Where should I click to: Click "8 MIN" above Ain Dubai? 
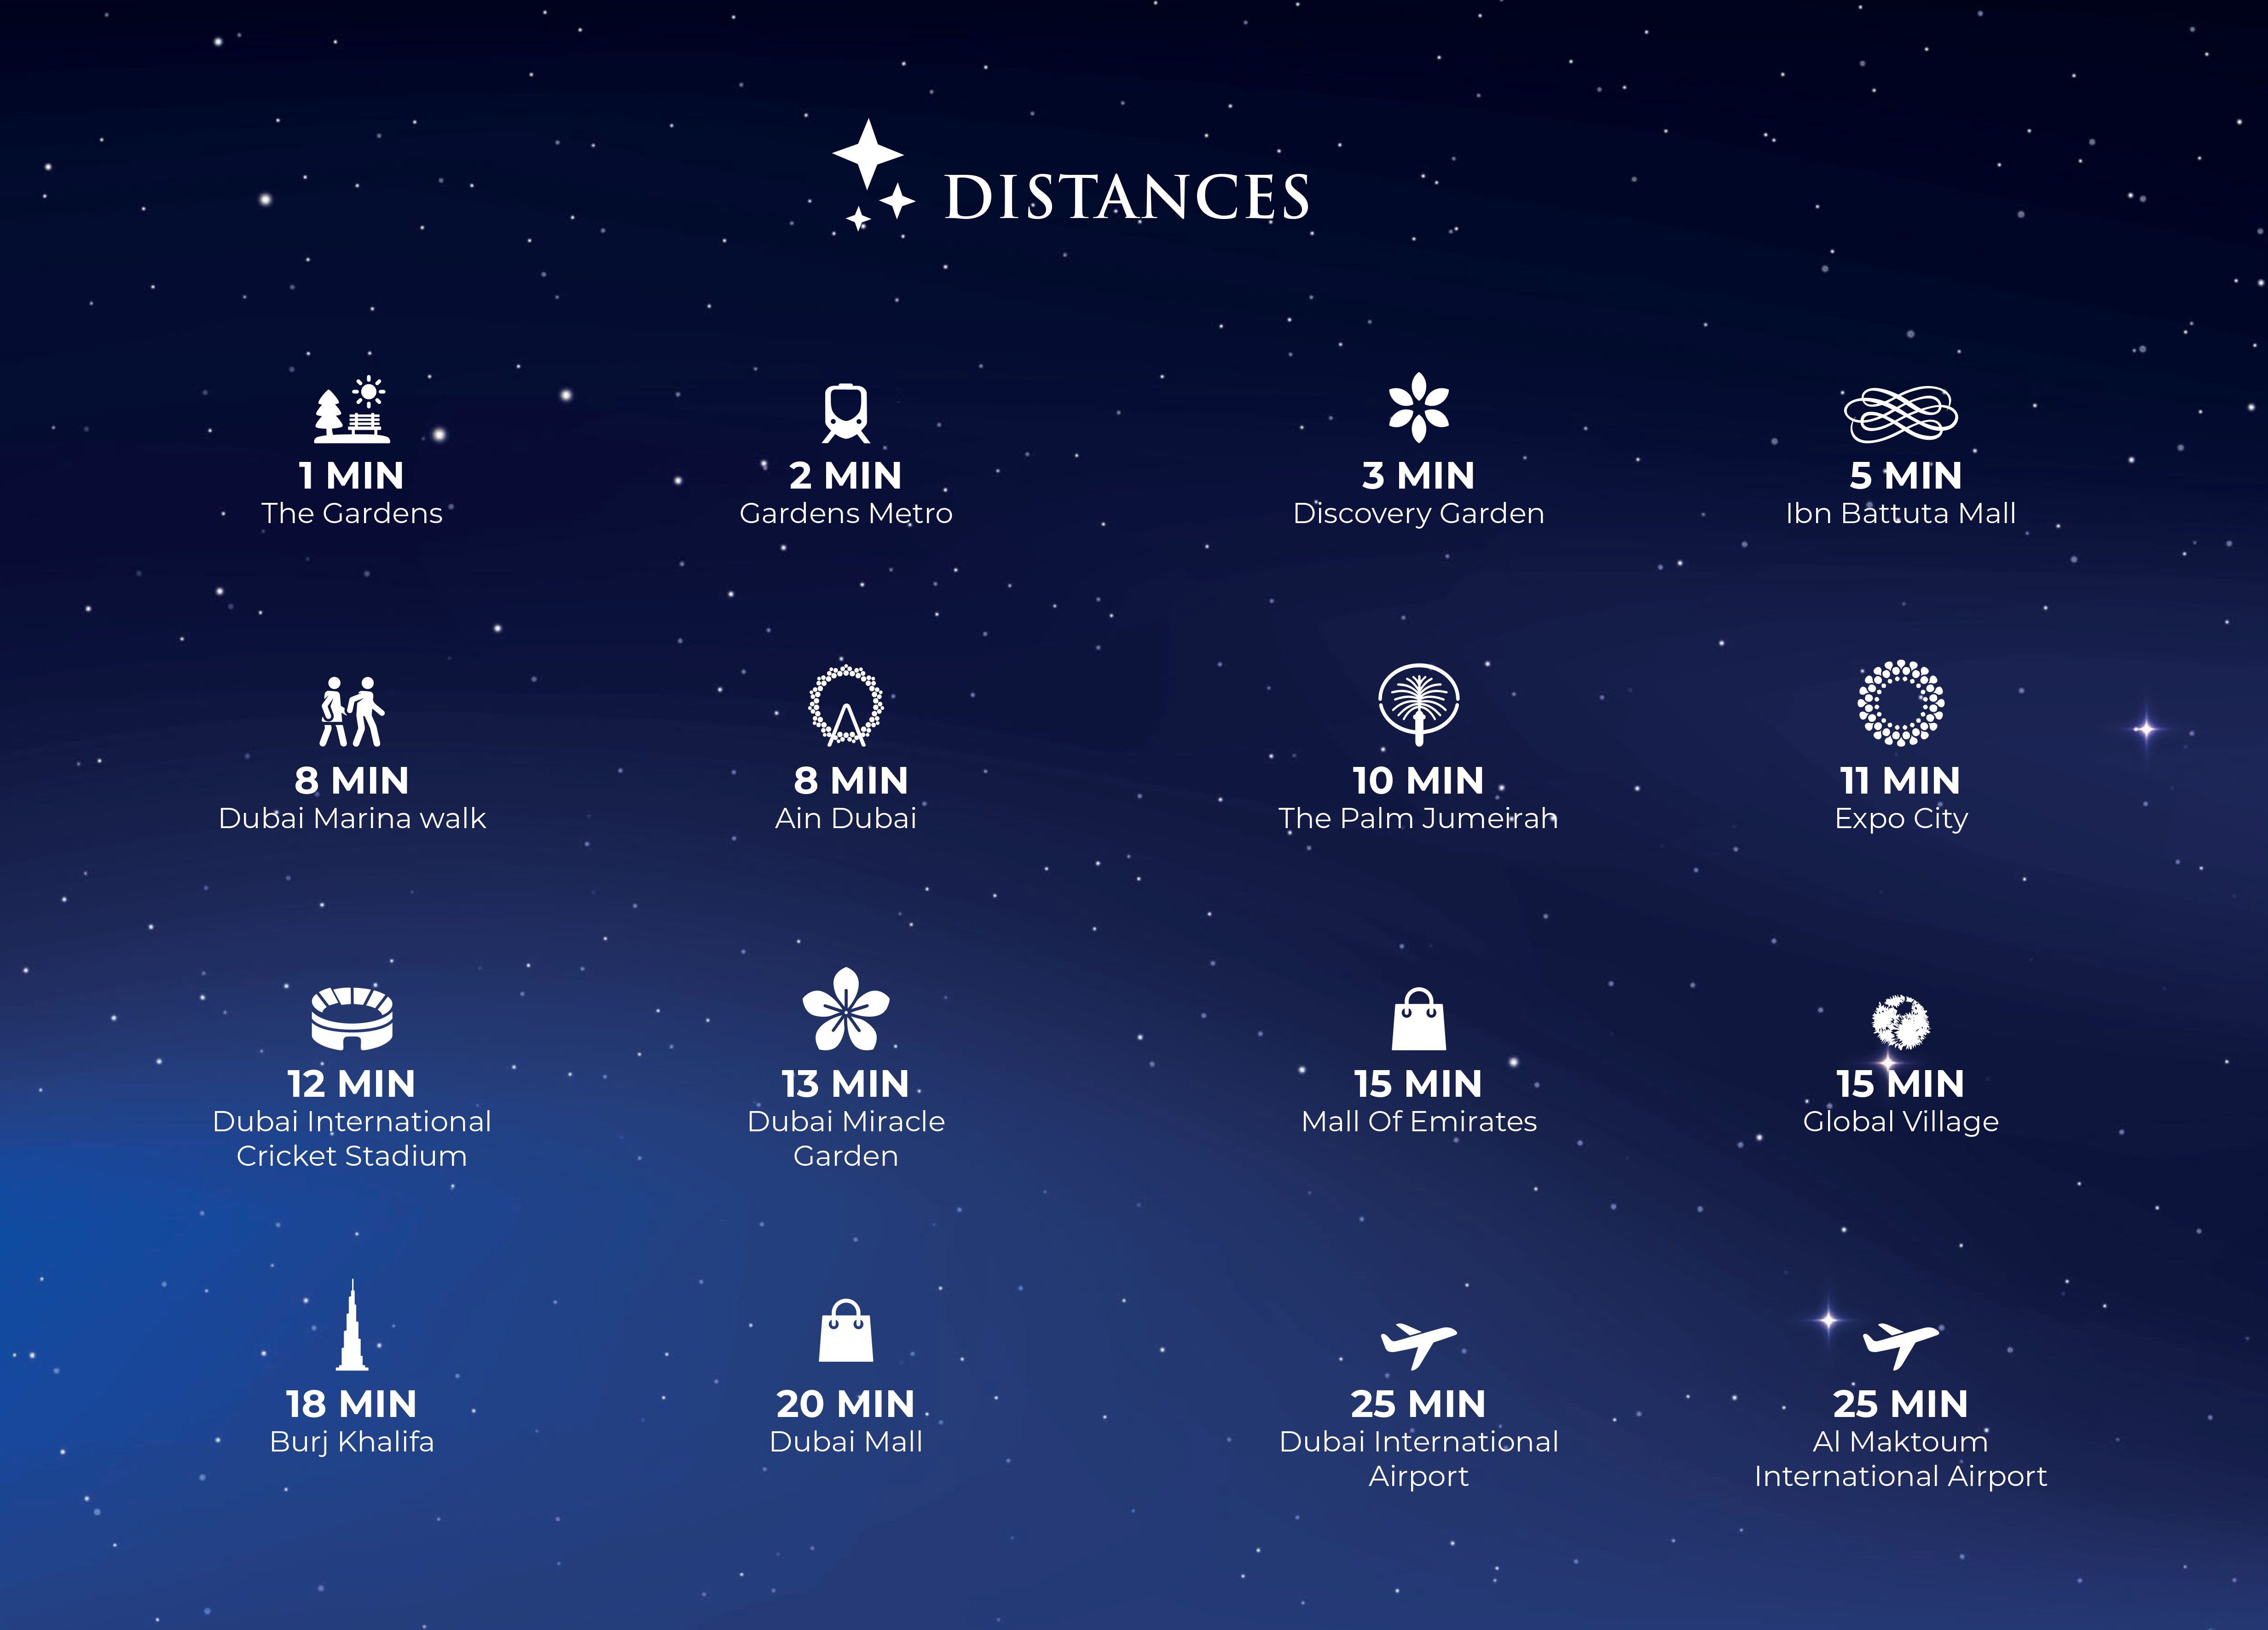pyautogui.click(x=851, y=781)
